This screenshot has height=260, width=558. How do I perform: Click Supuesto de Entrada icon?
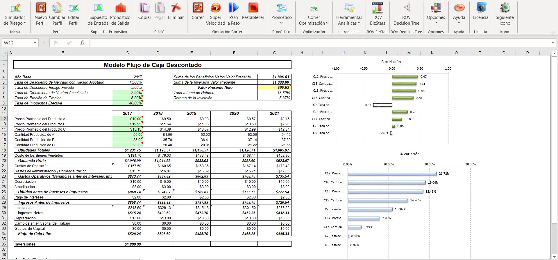coord(98,14)
